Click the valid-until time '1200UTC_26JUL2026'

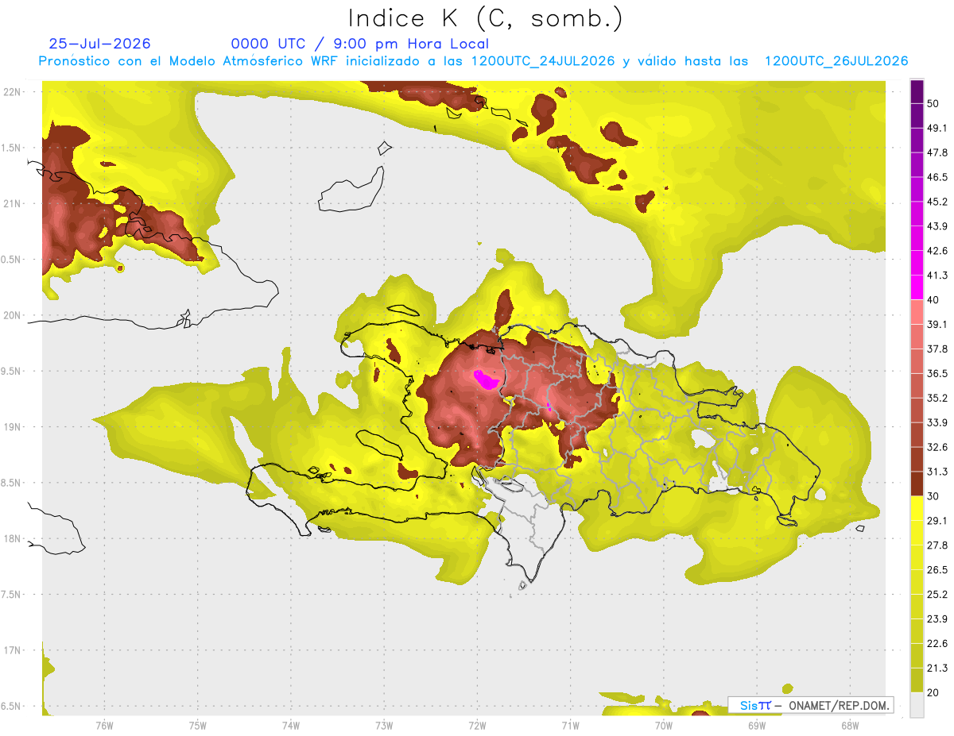[x=836, y=61]
